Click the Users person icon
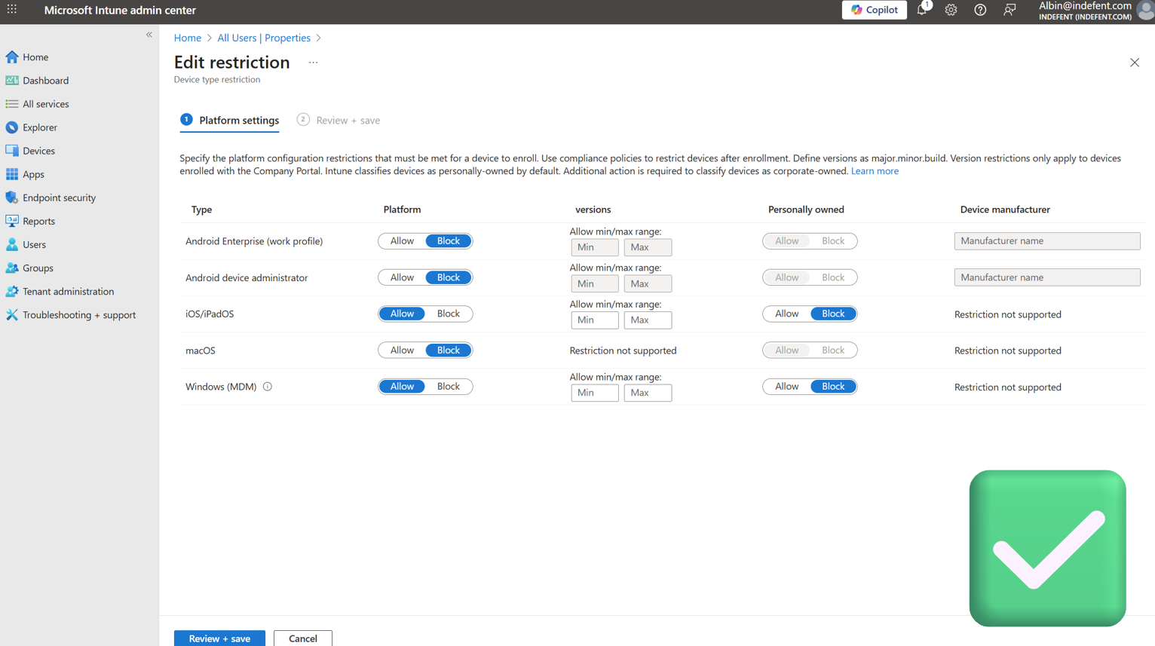 click(x=12, y=244)
